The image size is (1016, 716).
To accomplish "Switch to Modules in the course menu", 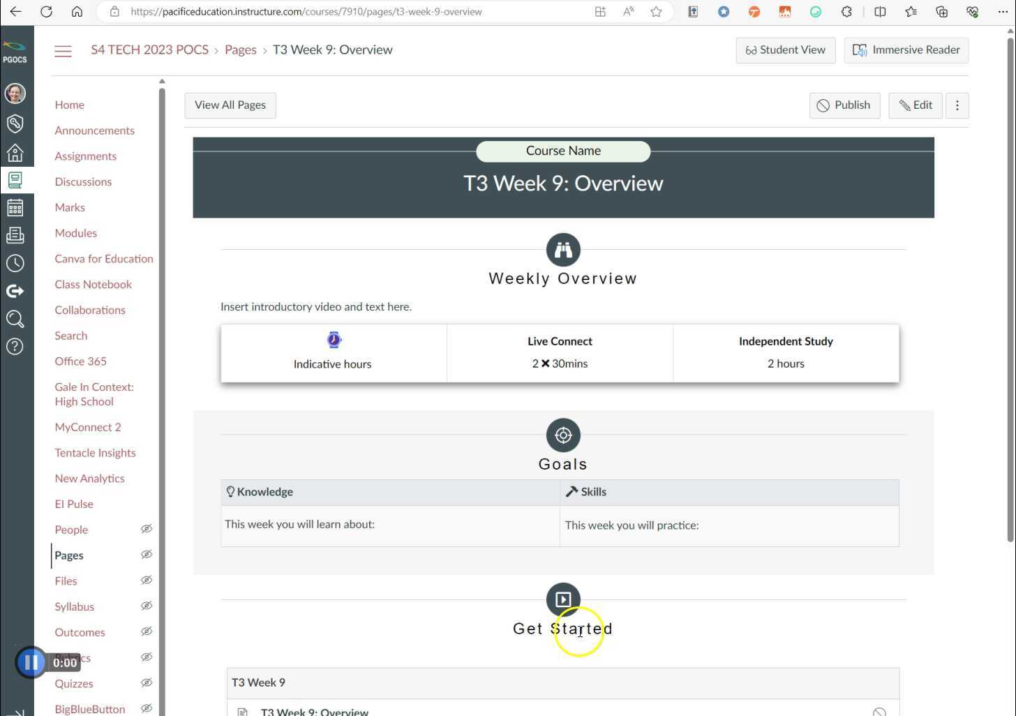I will coord(75,233).
